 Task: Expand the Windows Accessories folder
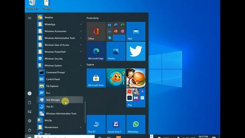(60, 31)
